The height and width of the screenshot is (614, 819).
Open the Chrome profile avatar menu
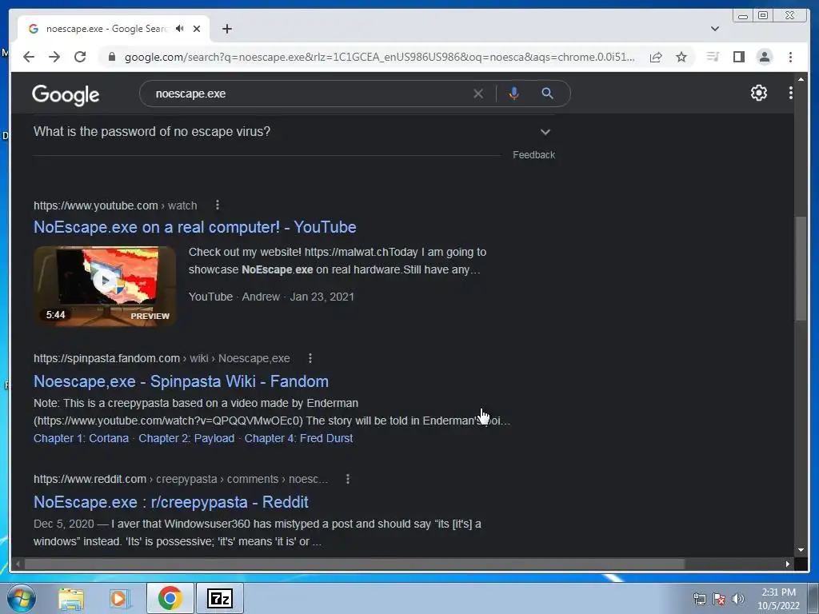(764, 57)
